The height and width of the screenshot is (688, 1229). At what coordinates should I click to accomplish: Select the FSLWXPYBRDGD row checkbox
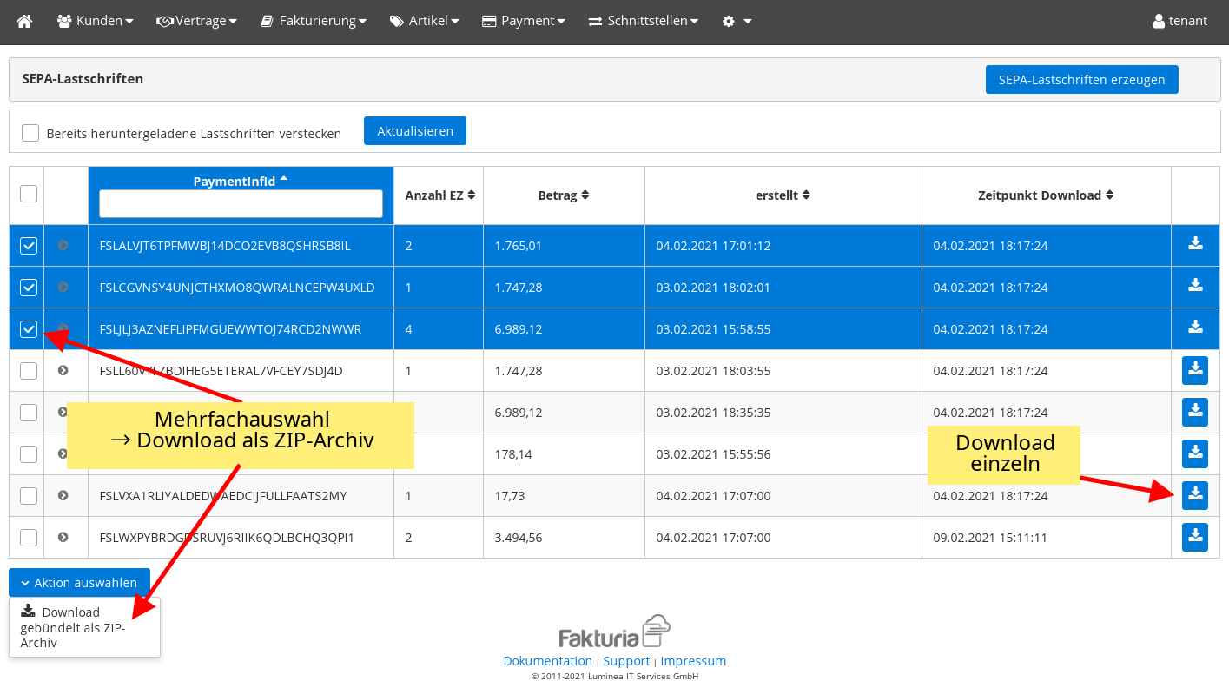(29, 538)
